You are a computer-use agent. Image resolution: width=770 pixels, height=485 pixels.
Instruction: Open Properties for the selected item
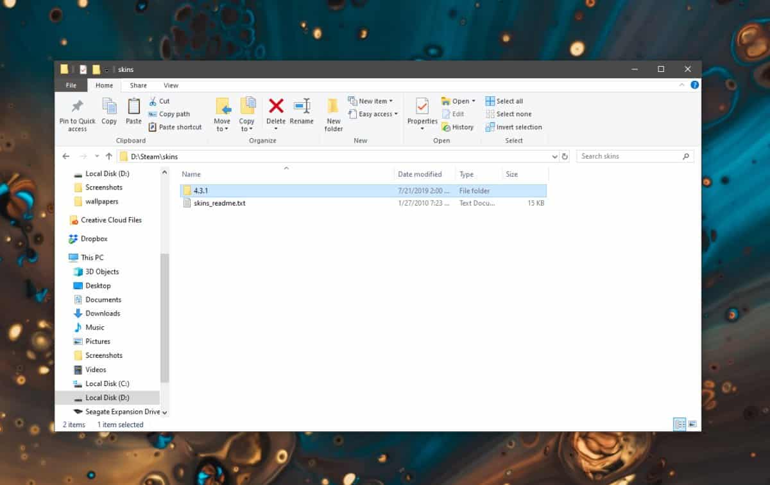point(422,110)
